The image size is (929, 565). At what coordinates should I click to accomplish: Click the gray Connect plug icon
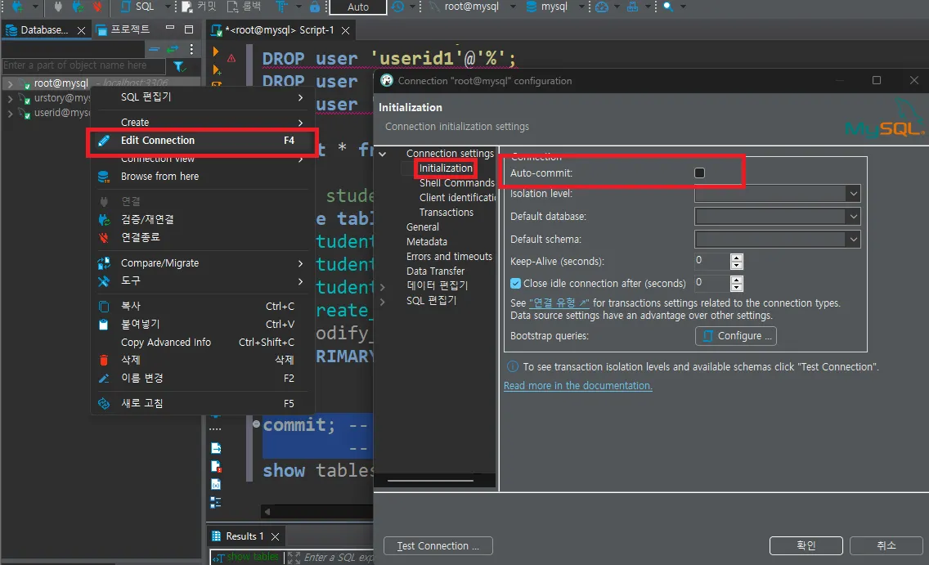point(58,7)
